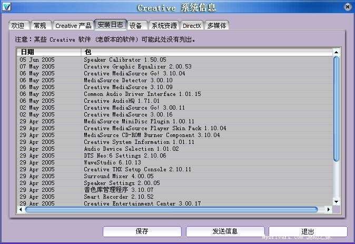
Task: Select Creative MediaSource Go! 3.00.11 row
Action: coord(175,108)
